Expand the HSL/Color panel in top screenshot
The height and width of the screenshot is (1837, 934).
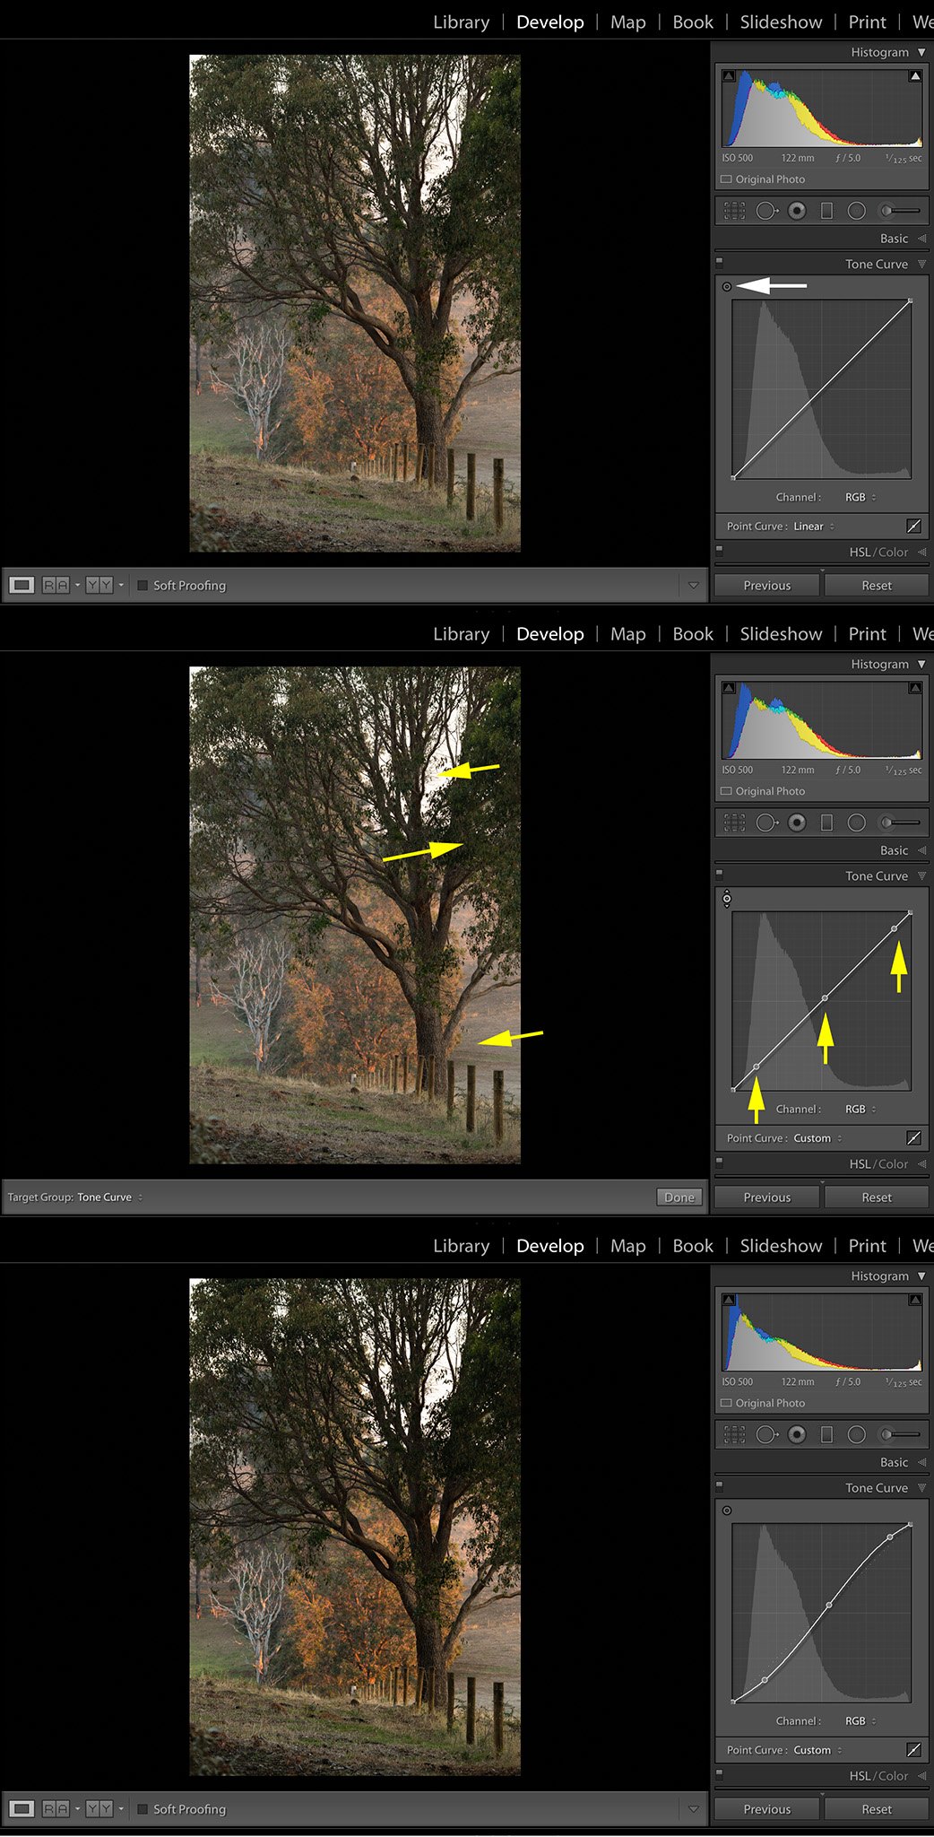point(921,553)
